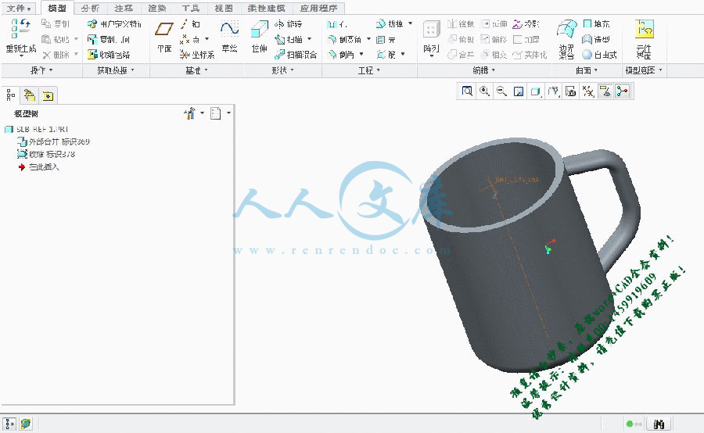The height and width of the screenshot is (433, 704).
Task: Select the Rib (筋) tool
Action: [386, 55]
